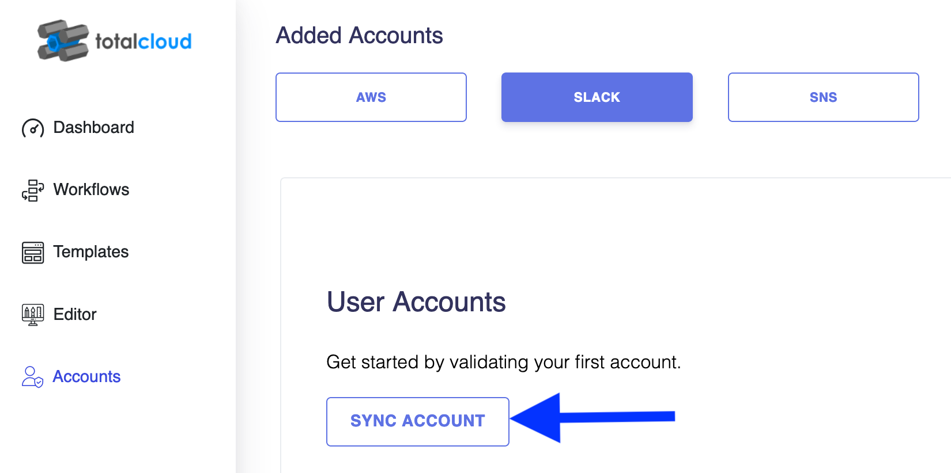Click the Accounts user-shield icon
This screenshot has height=473, width=951.
click(32, 377)
